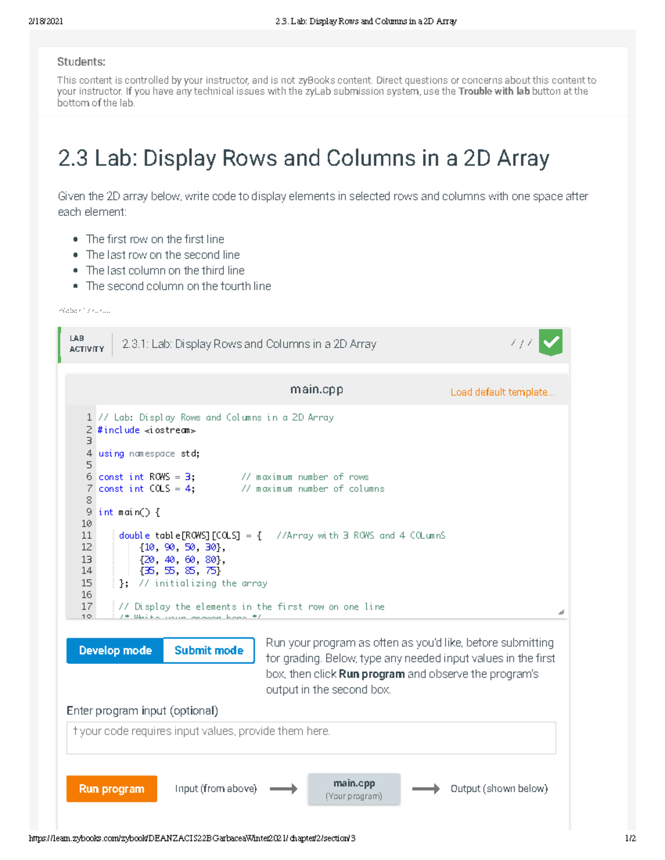Click the 'Input (from above)' label
This screenshot has height=860, width=665.
pos(216,789)
